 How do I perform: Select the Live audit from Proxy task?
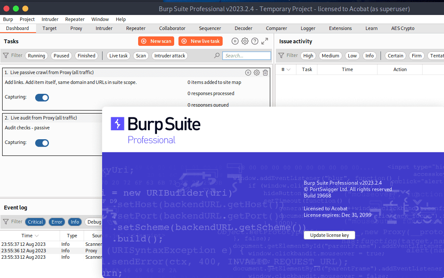(x=52, y=135)
